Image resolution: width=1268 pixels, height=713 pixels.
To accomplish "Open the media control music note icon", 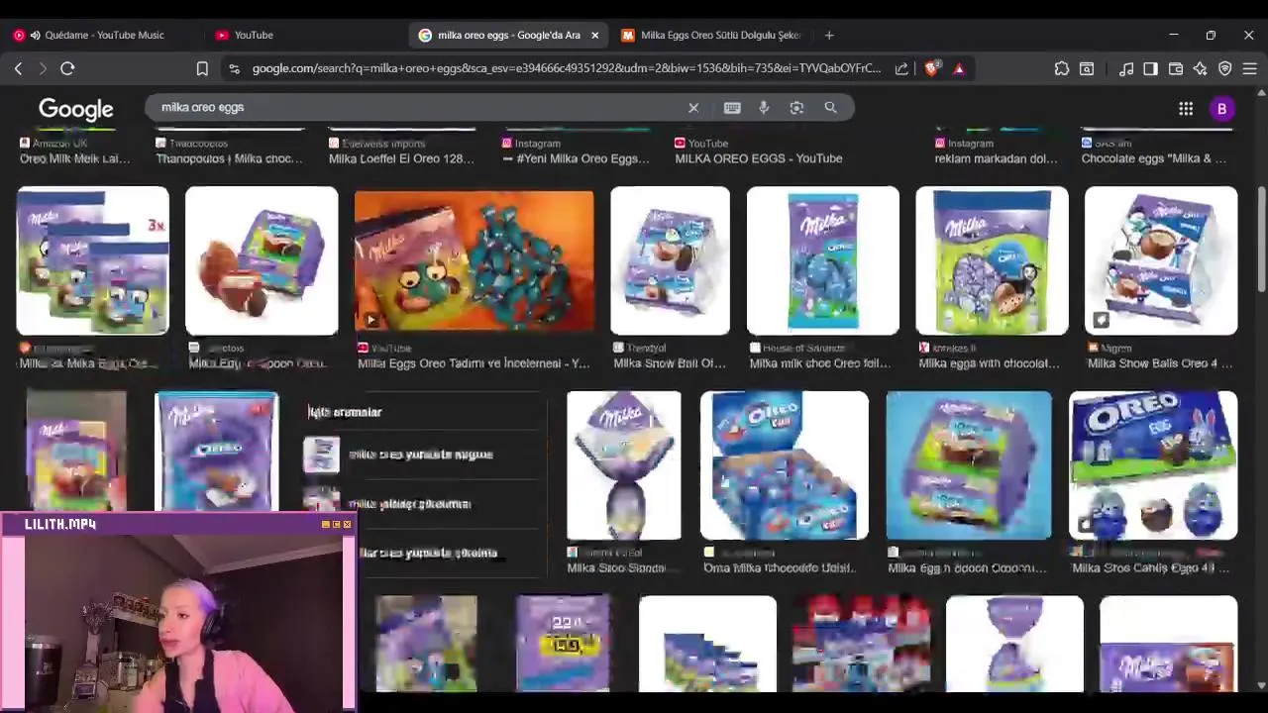I will [1126, 68].
